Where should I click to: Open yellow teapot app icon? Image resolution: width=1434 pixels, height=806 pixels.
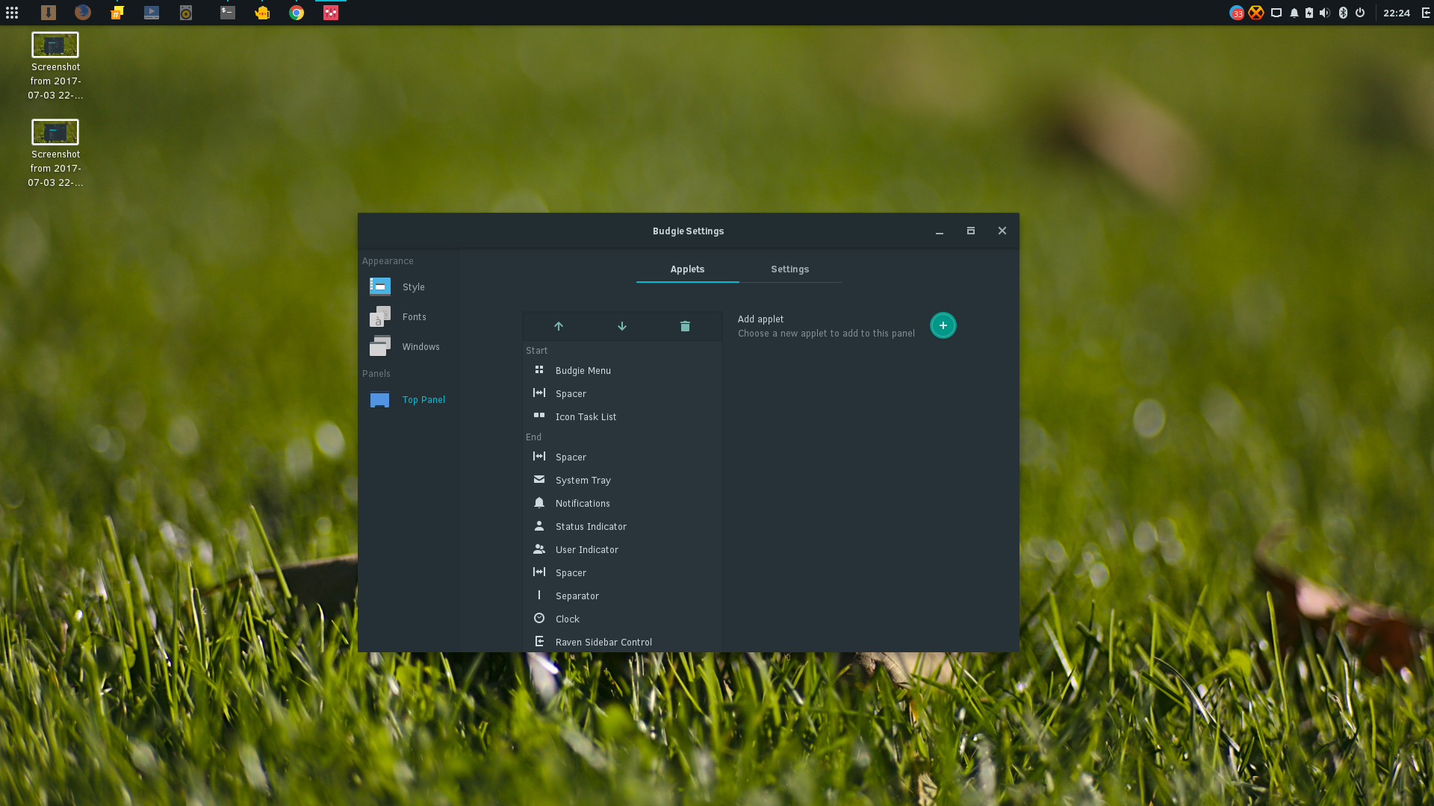[x=262, y=13]
